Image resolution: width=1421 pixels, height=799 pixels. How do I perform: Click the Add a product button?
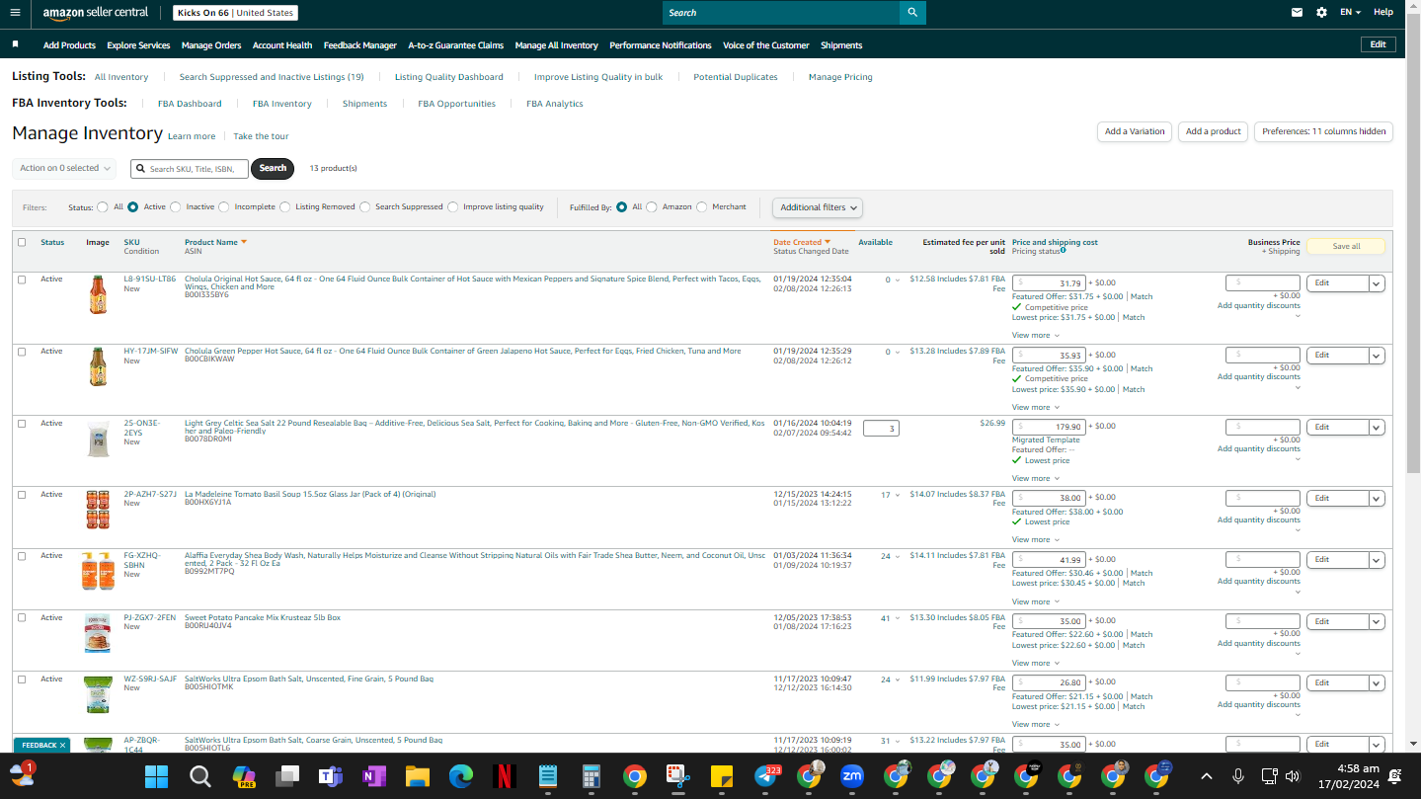(x=1213, y=131)
